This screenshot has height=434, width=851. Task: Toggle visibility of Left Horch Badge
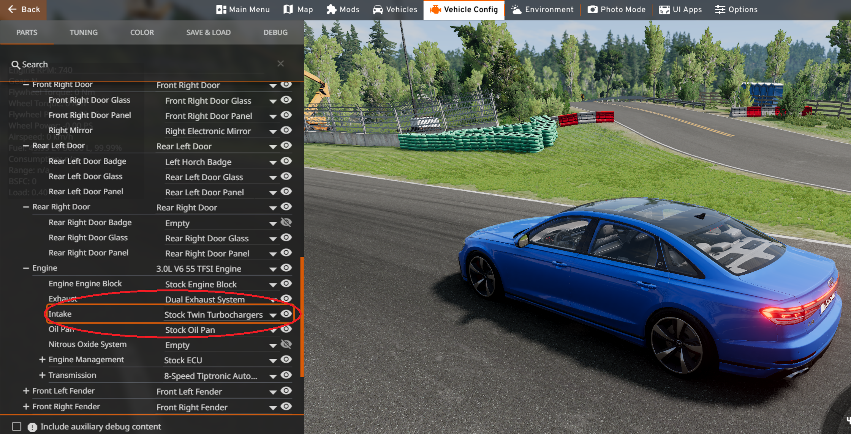click(286, 161)
